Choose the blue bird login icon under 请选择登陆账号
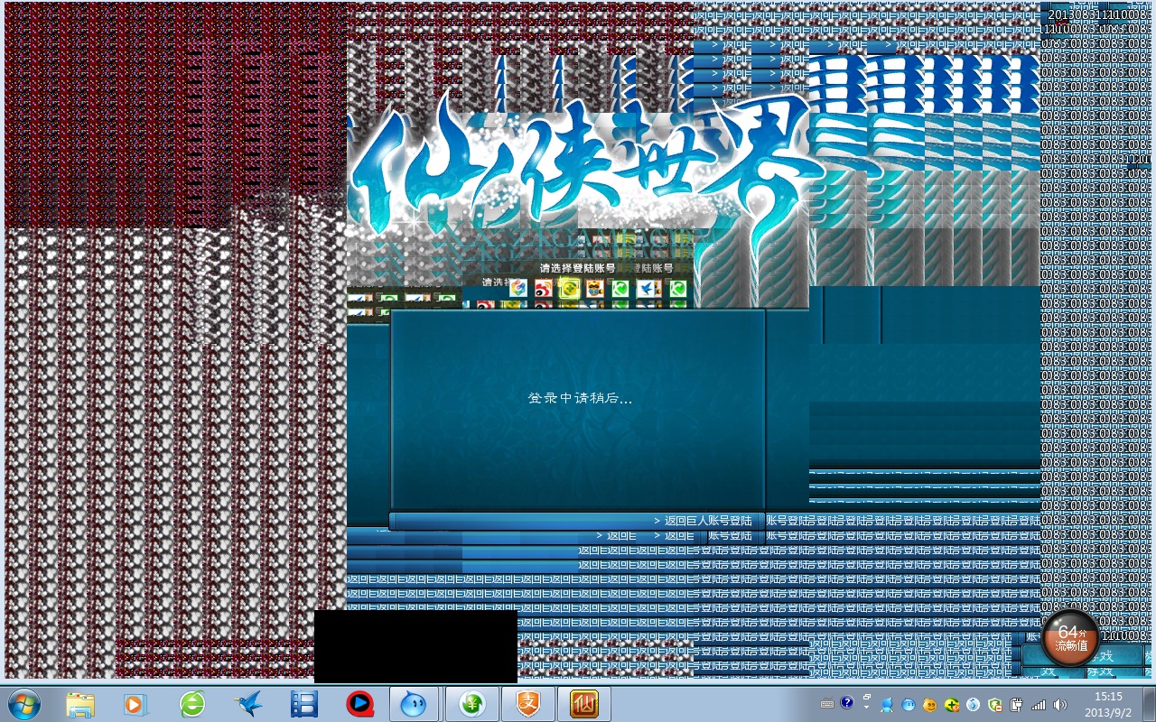1156x722 pixels. (x=648, y=288)
